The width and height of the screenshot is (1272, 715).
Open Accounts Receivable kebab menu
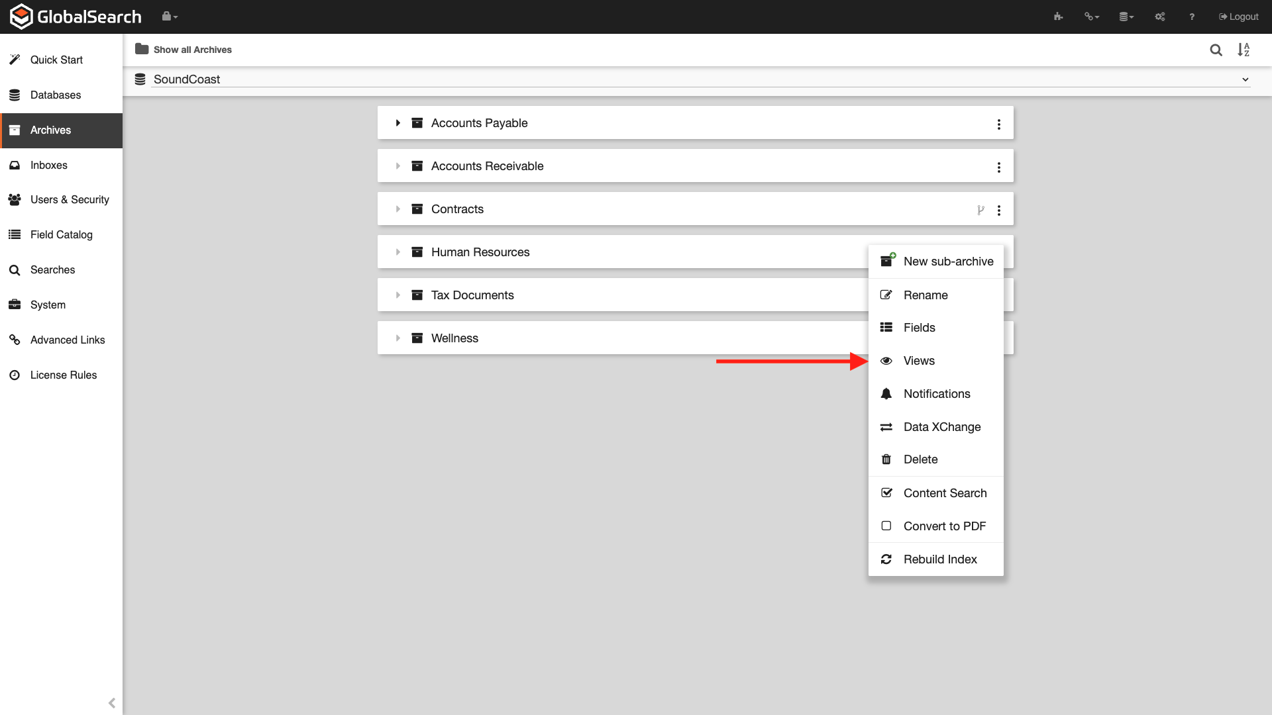click(x=999, y=167)
